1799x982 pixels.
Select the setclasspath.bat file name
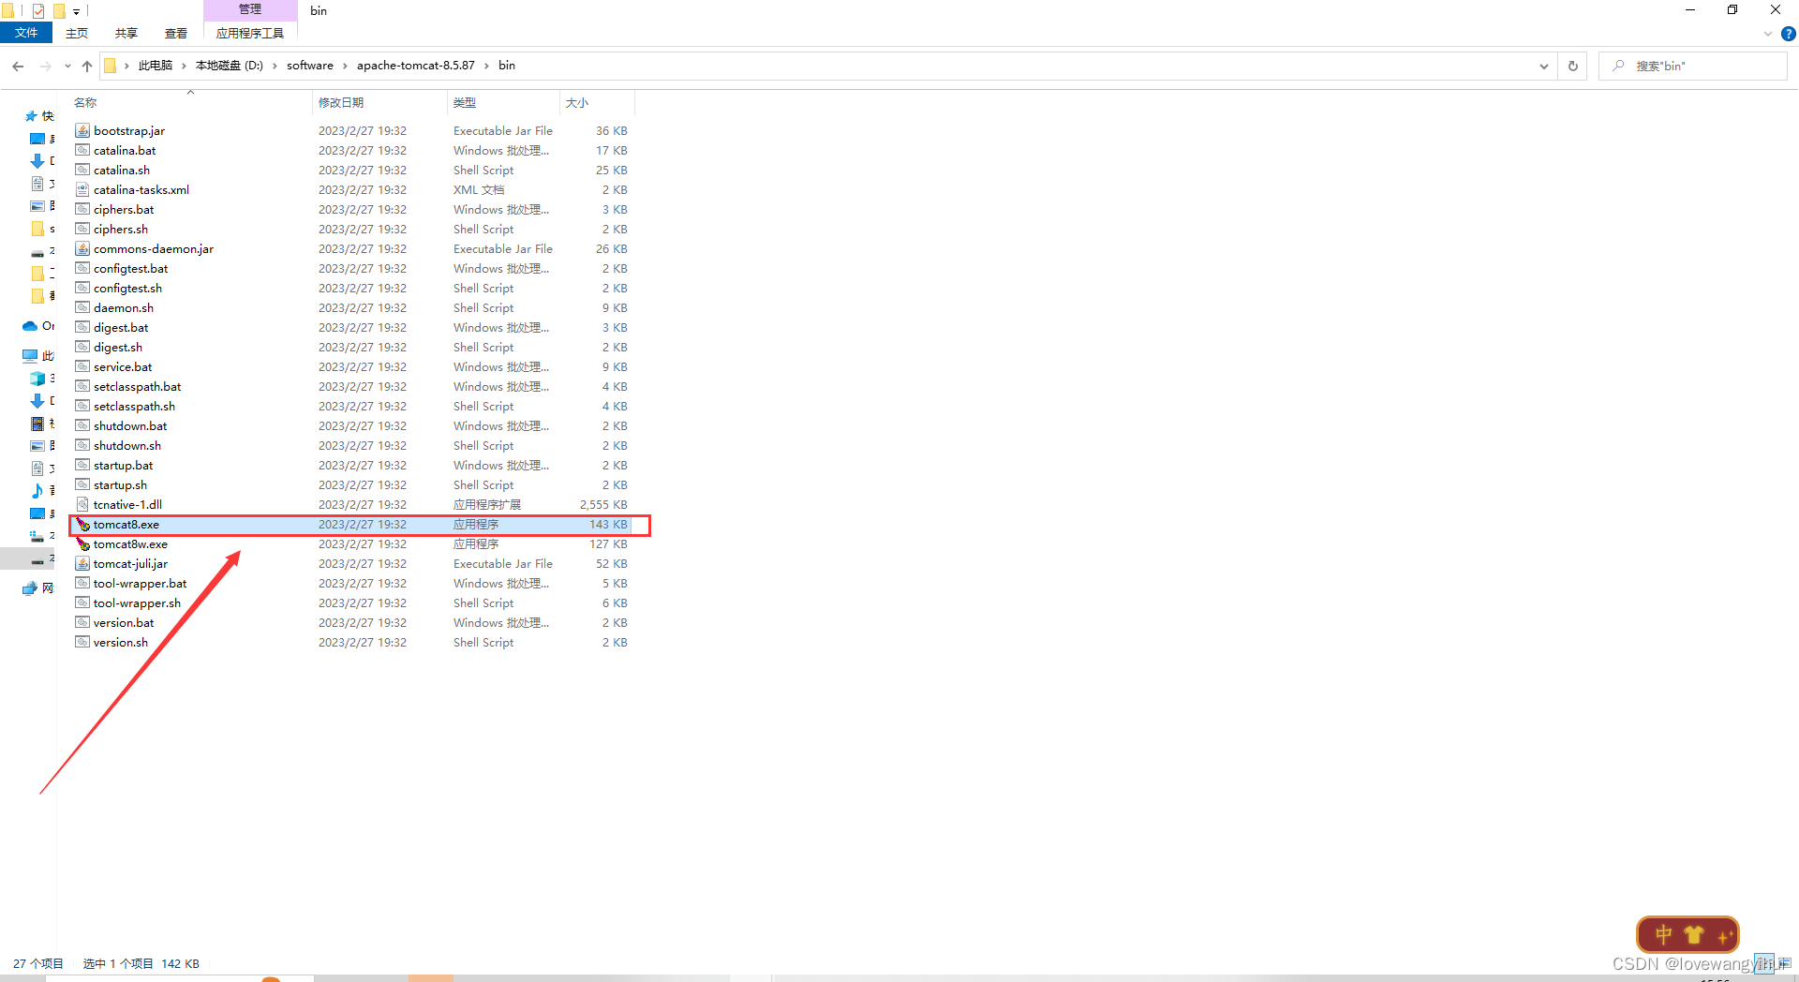tap(138, 386)
